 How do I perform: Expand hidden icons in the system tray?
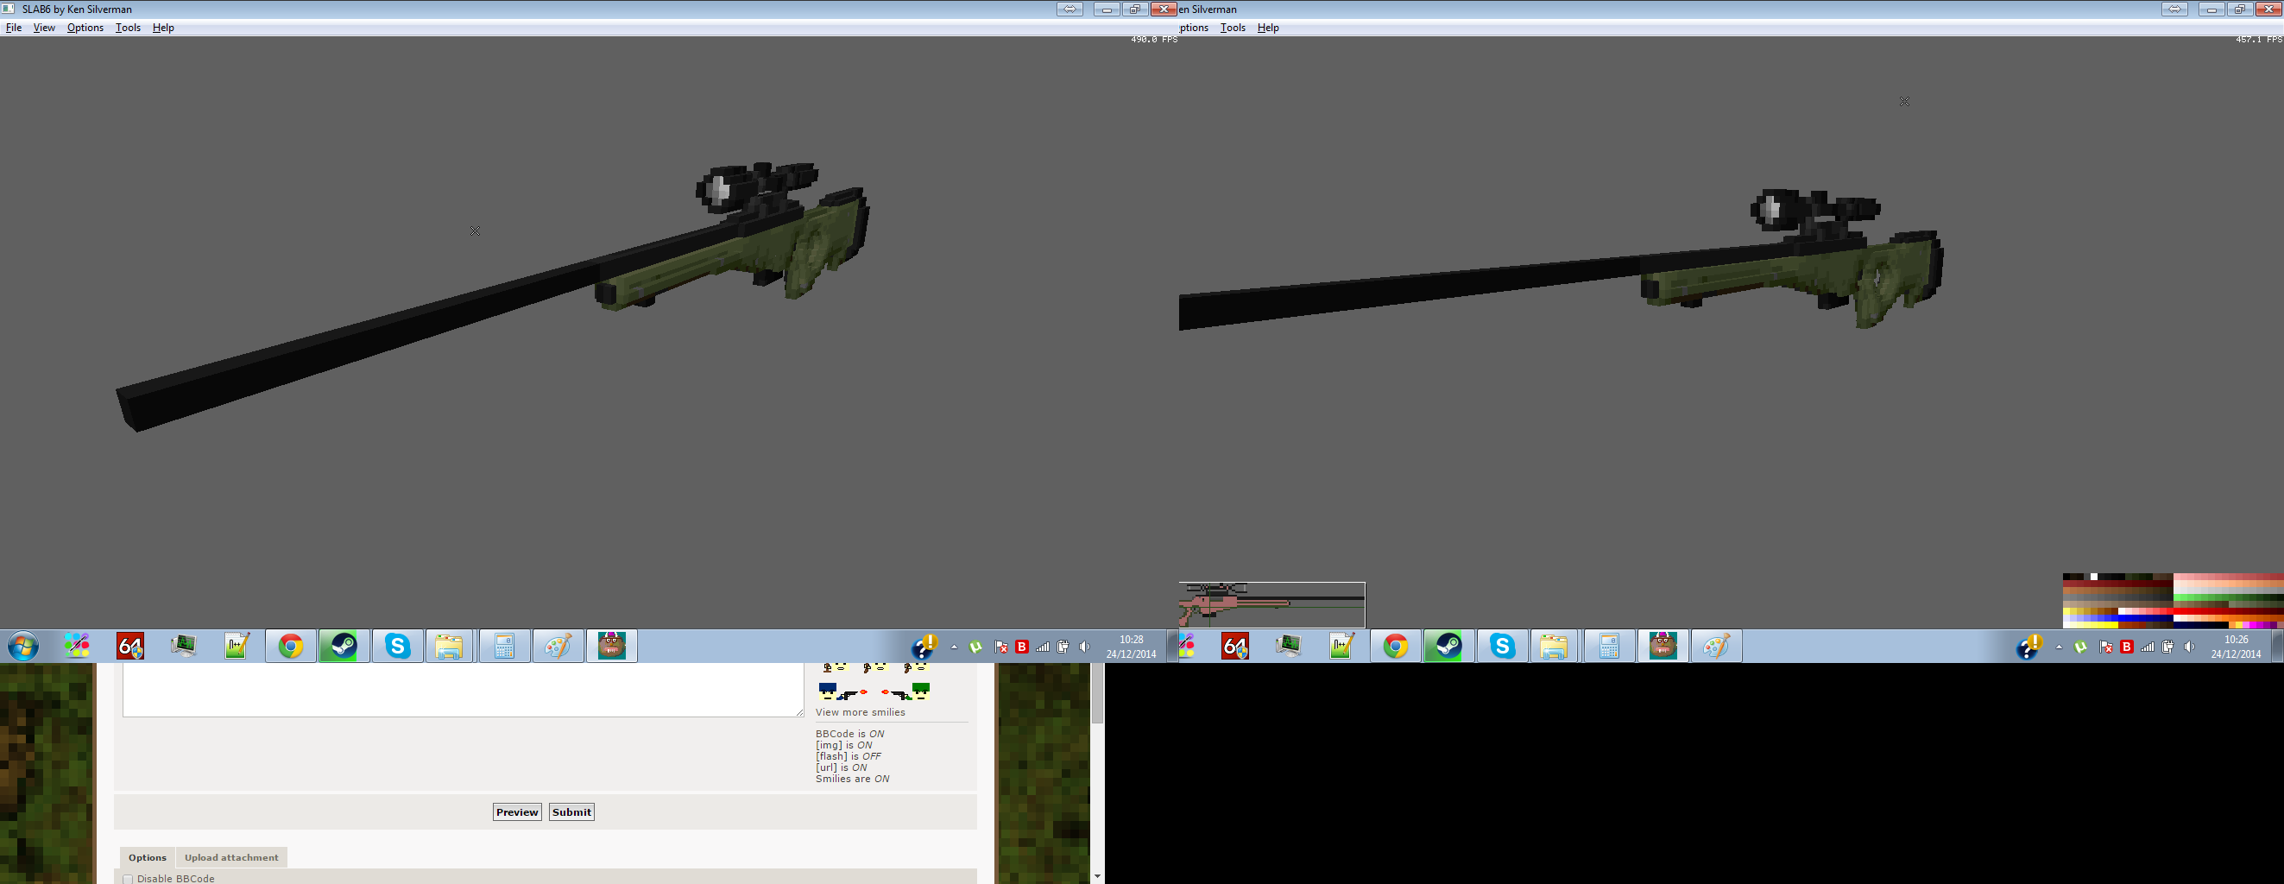pos(953,647)
